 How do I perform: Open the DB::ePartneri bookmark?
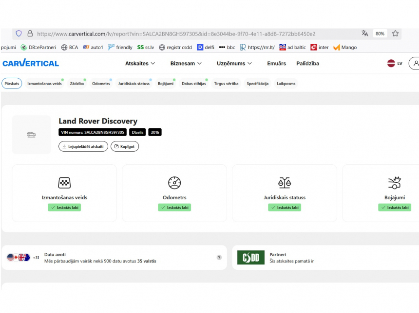pyautogui.click(x=39, y=47)
